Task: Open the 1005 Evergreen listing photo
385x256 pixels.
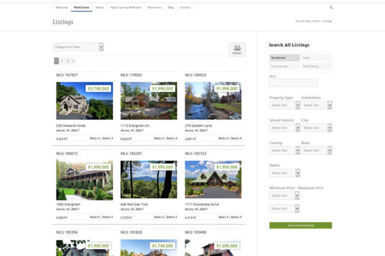Action: point(85,180)
